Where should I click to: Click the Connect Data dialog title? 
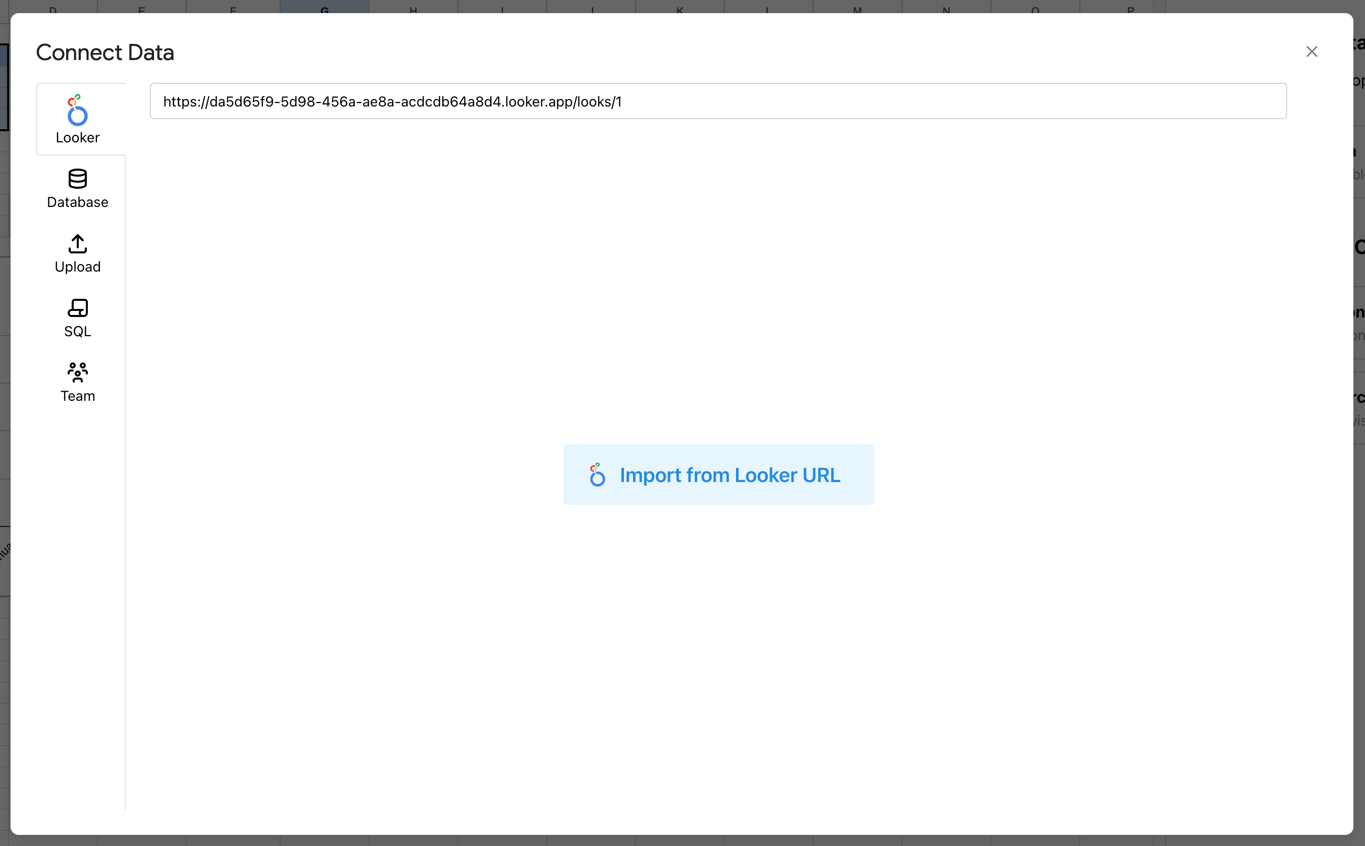point(104,52)
